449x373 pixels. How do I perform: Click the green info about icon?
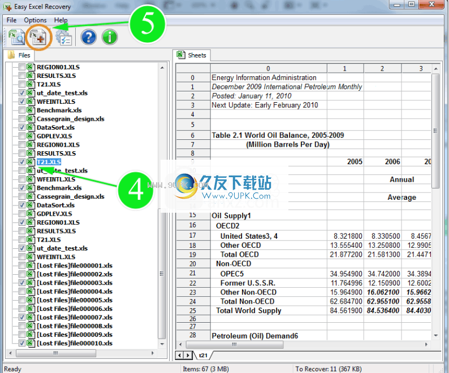tap(110, 37)
